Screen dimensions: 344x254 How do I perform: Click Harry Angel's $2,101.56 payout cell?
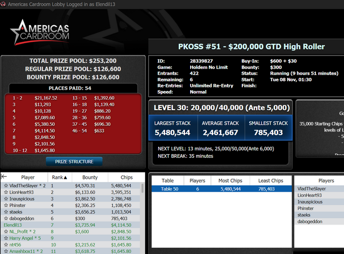pyautogui.click(x=121, y=238)
